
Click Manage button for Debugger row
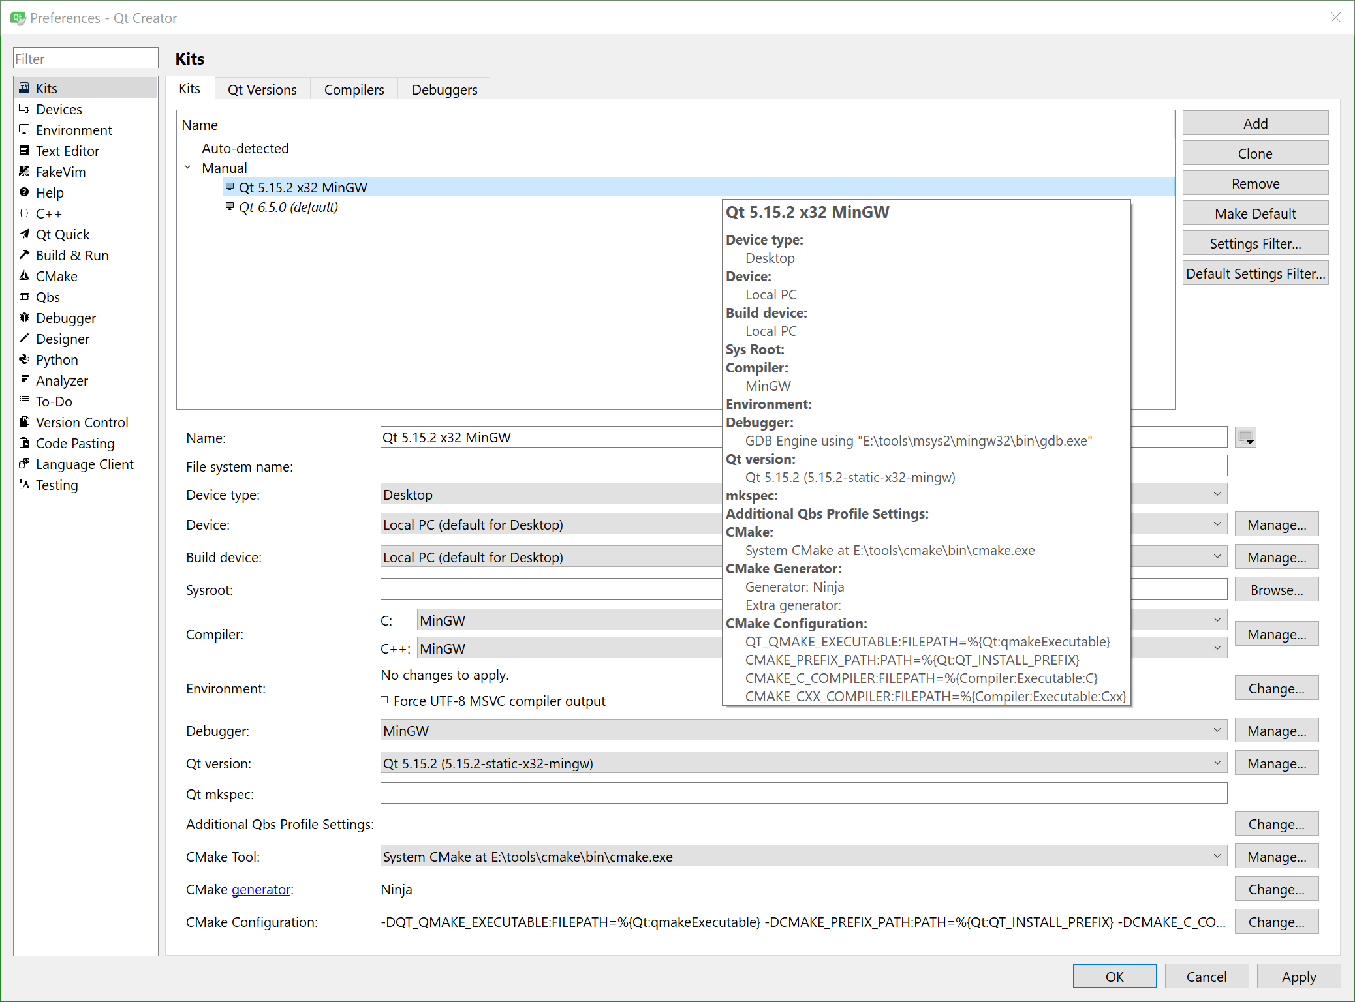(x=1276, y=730)
